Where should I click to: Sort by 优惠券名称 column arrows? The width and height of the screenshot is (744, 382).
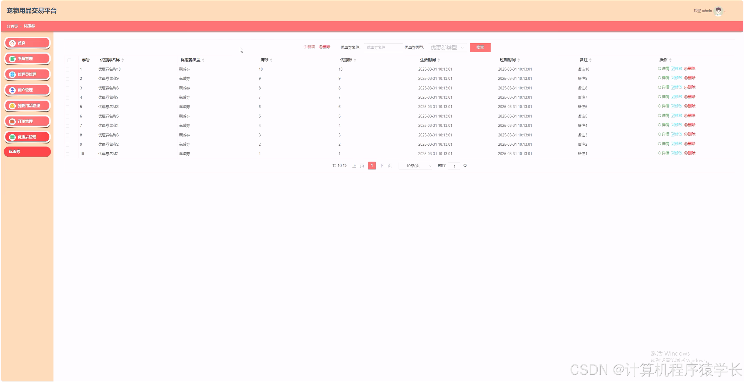click(x=123, y=60)
